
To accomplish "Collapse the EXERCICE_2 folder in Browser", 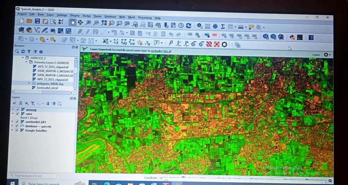I will (23, 58).
